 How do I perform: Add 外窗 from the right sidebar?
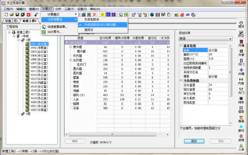pos(241,53)
